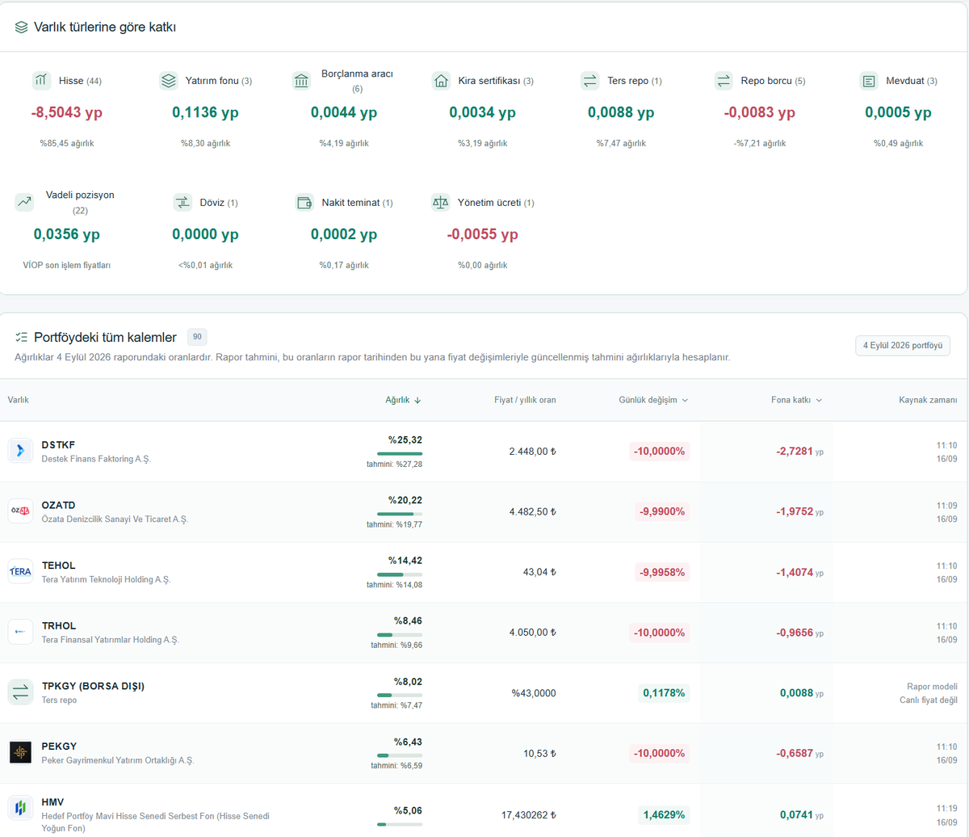The image size is (969, 837).
Task: Click the DSTKF weight progress bar
Action: click(x=400, y=454)
